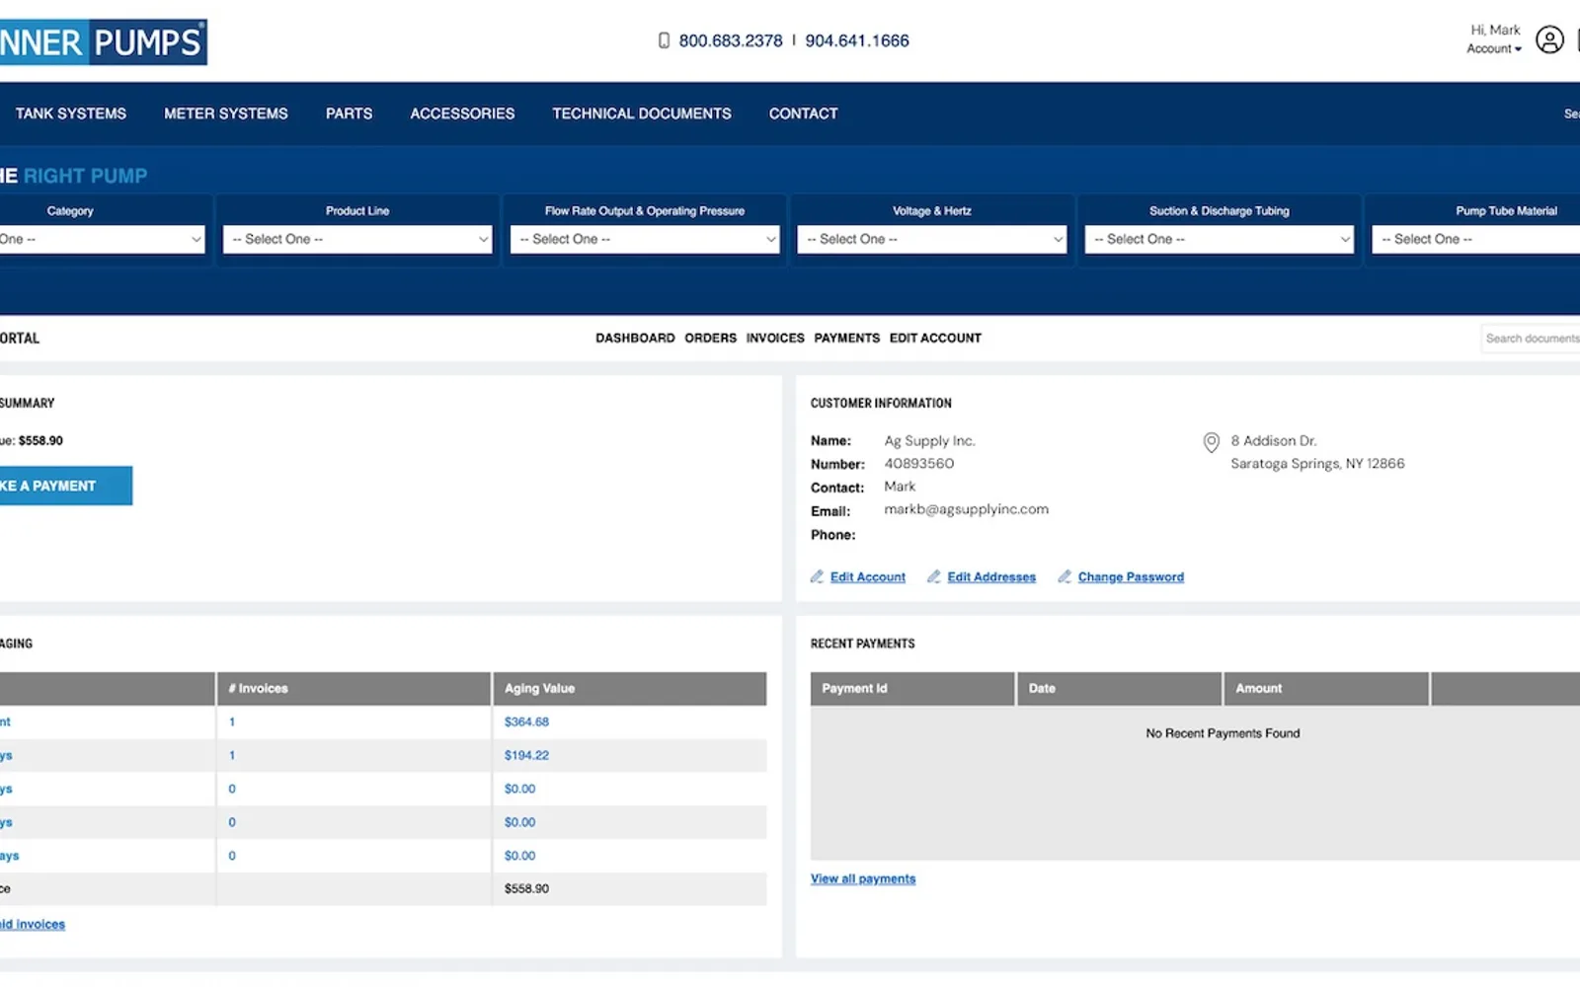Click the pencil icon beside Change Password
The image size is (1580, 987).
(1064, 577)
